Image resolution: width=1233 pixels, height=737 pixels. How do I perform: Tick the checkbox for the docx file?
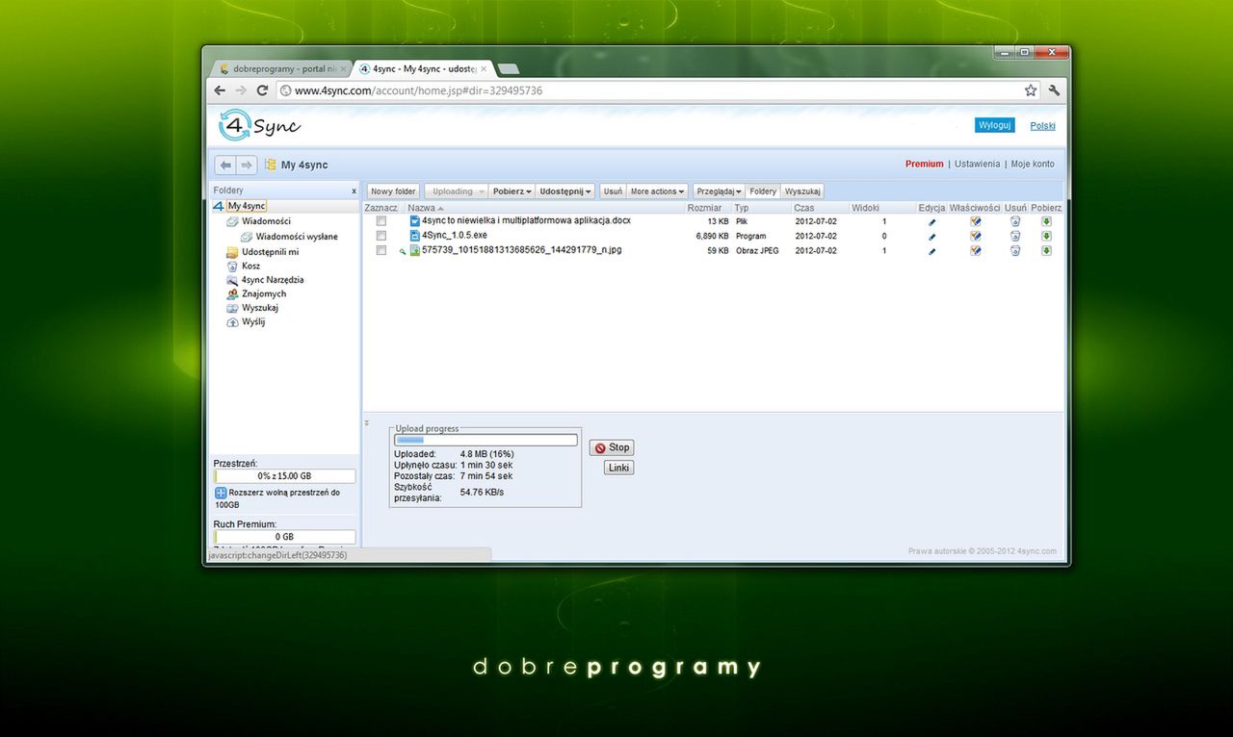(x=381, y=221)
